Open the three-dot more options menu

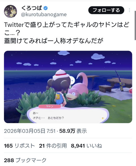click(x=129, y=10)
